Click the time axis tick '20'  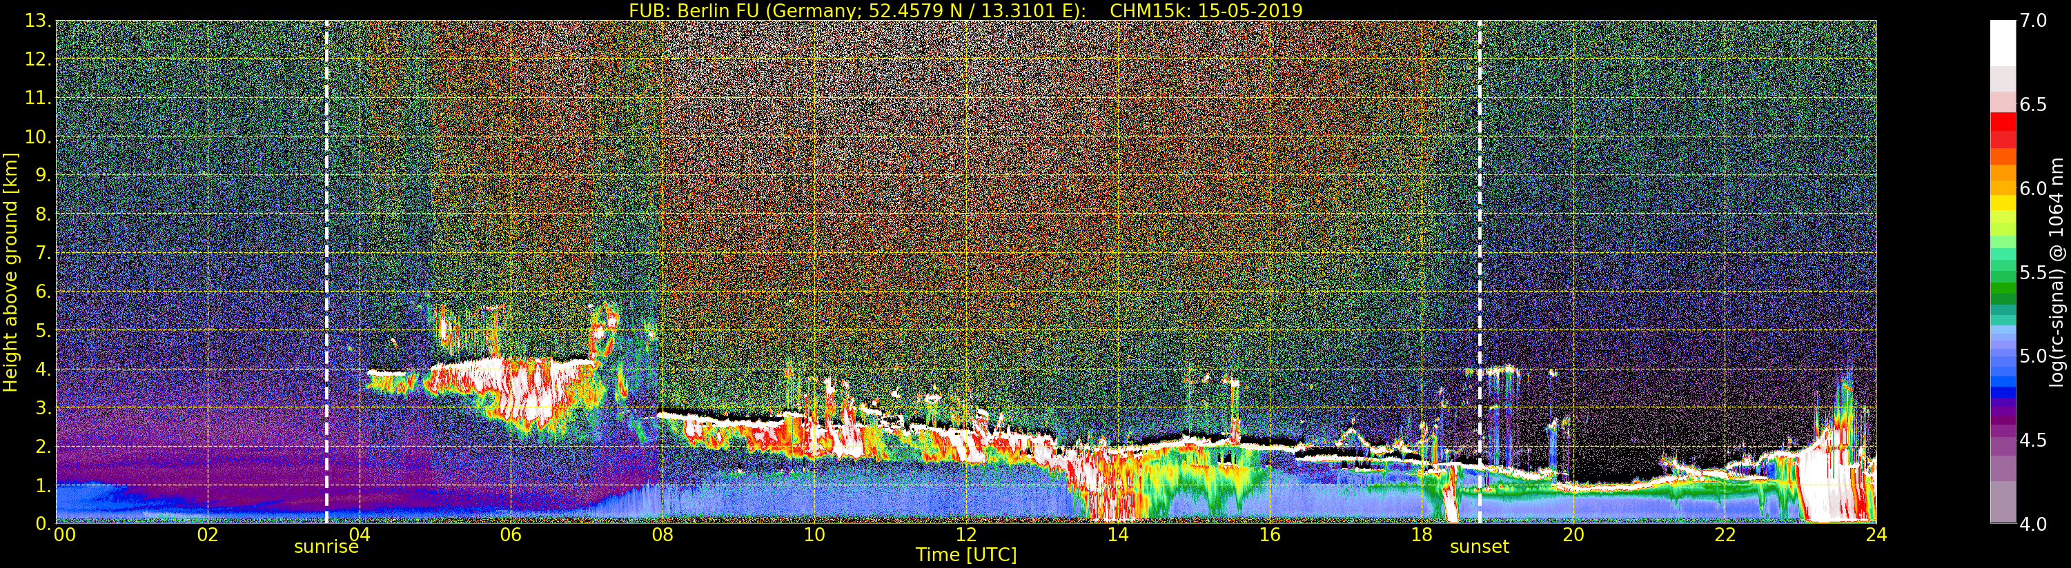[x=1573, y=534]
